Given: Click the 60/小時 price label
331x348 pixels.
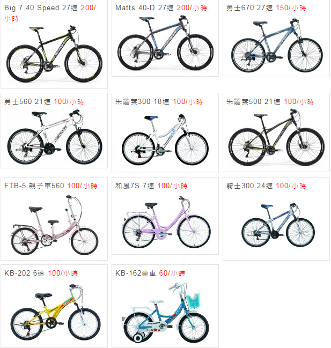Looking at the screenshot, I should click(x=172, y=273).
